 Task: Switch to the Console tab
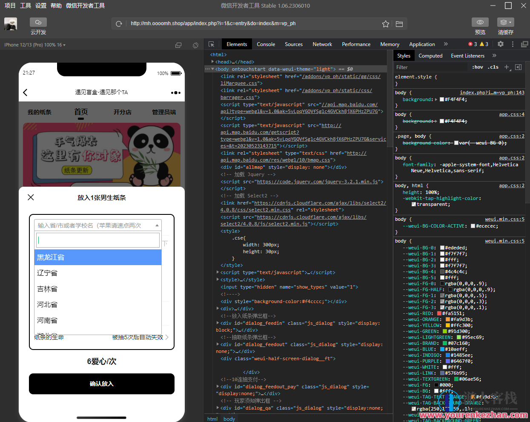pos(266,44)
